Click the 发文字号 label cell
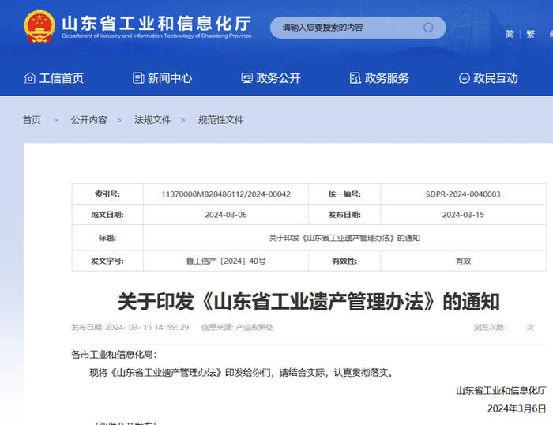The image size is (553, 425). [107, 261]
